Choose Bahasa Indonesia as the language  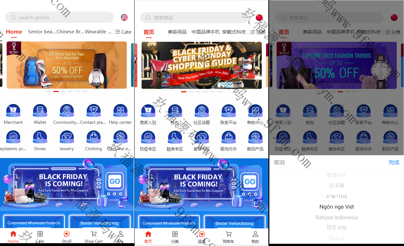pyautogui.click(x=337, y=217)
